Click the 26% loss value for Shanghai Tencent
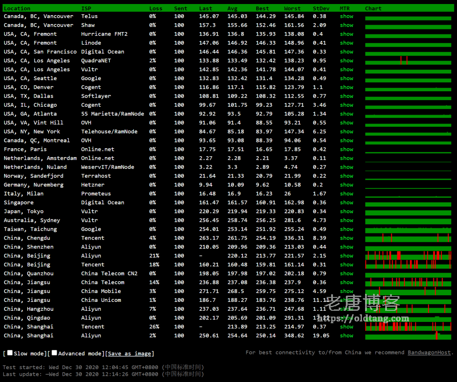Screen dimensions: 457x382 [x=154, y=326]
